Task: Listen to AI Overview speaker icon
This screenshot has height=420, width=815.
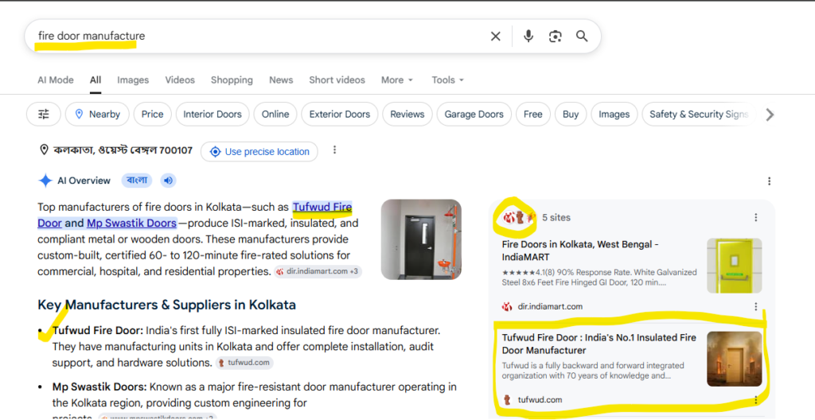Action: (168, 181)
